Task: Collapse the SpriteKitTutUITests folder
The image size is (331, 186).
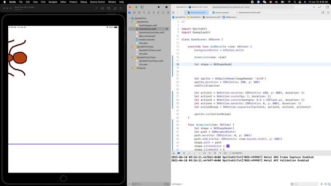Action: coord(132,57)
